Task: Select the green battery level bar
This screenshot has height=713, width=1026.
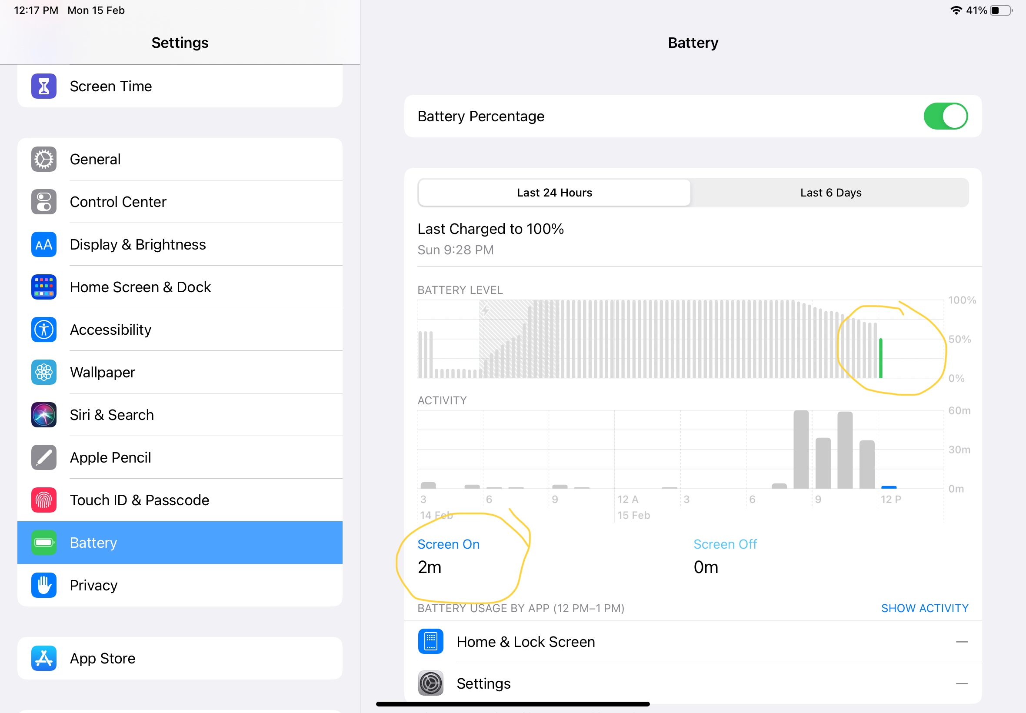Action: click(880, 358)
